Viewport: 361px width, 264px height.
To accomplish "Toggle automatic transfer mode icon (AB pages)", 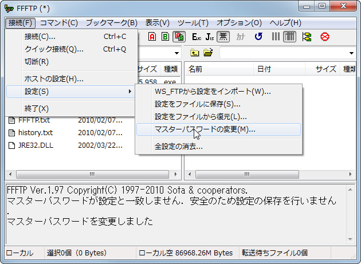I will pyautogui.click(x=179, y=37).
